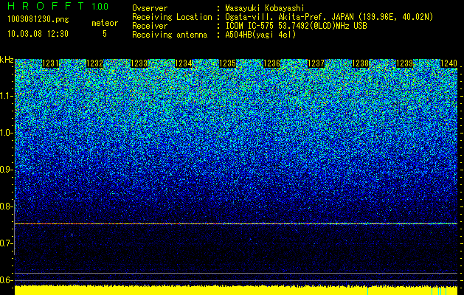Image resolution: width=464 pixels, height=295 pixels.
Task: Click the 1232 time marker label
Action: coord(94,63)
